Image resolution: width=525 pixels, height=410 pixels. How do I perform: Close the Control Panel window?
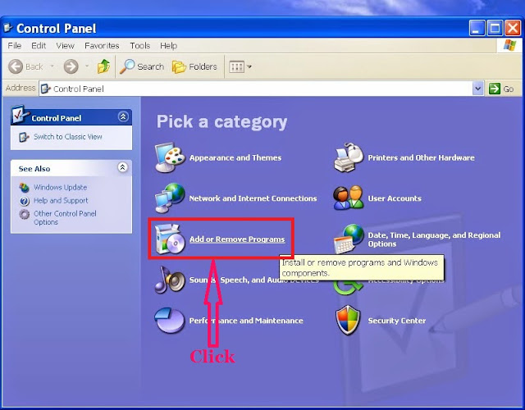(x=513, y=28)
